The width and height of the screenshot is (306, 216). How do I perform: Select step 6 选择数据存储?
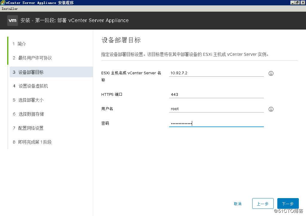click(x=28, y=114)
